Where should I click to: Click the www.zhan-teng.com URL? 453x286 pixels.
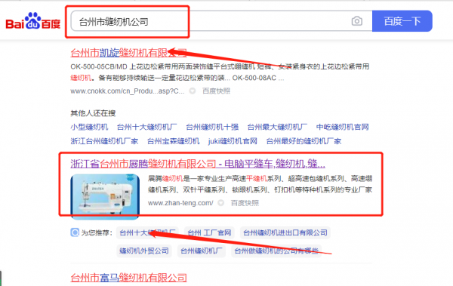tap(180, 203)
